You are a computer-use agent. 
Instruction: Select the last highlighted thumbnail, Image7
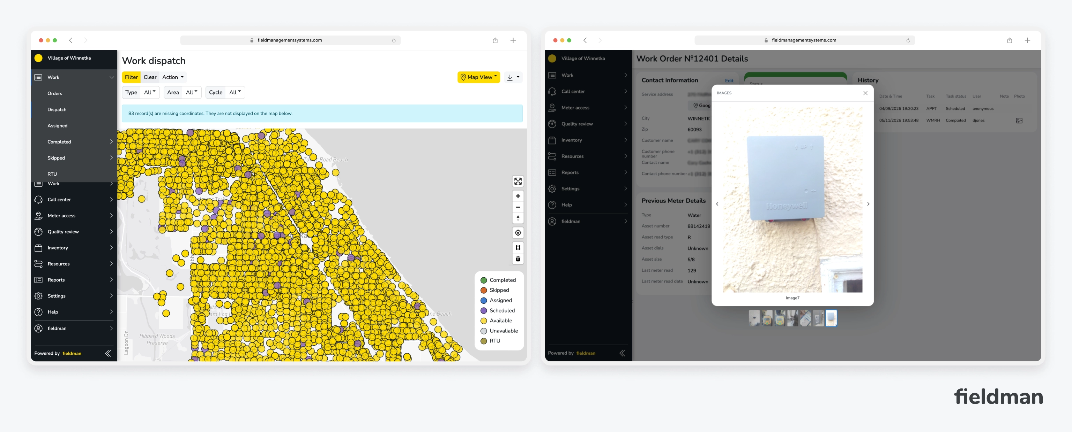coord(831,318)
